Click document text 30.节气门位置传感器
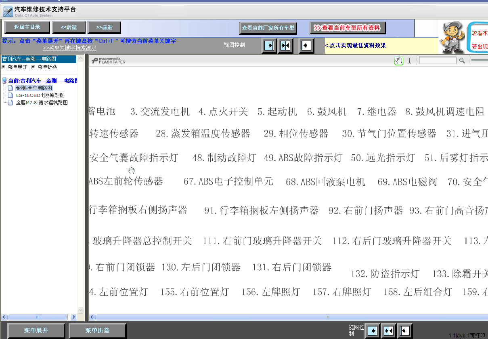 tap(389, 133)
